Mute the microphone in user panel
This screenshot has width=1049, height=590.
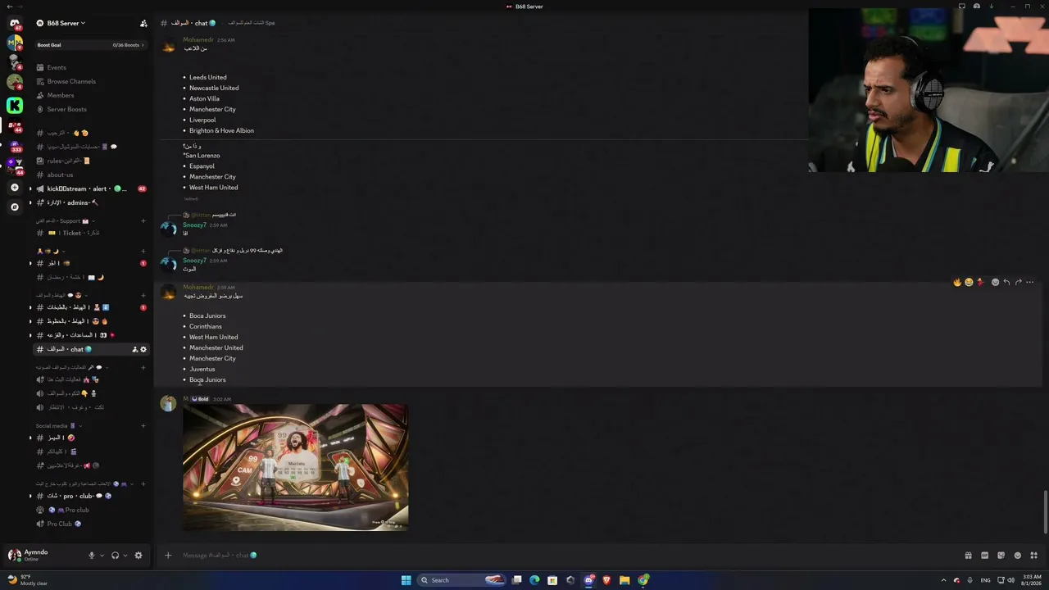(92, 555)
